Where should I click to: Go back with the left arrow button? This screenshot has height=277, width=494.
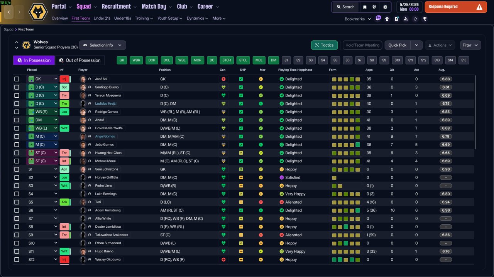point(9,12)
